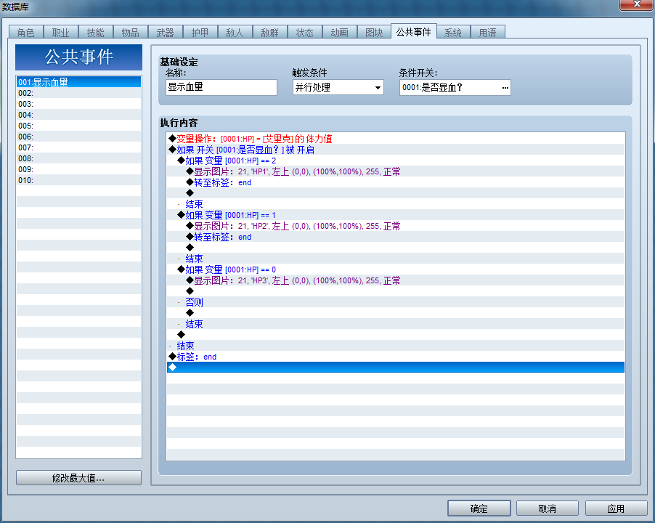Select common event slot 008
655x523 pixels.
[x=78, y=158]
